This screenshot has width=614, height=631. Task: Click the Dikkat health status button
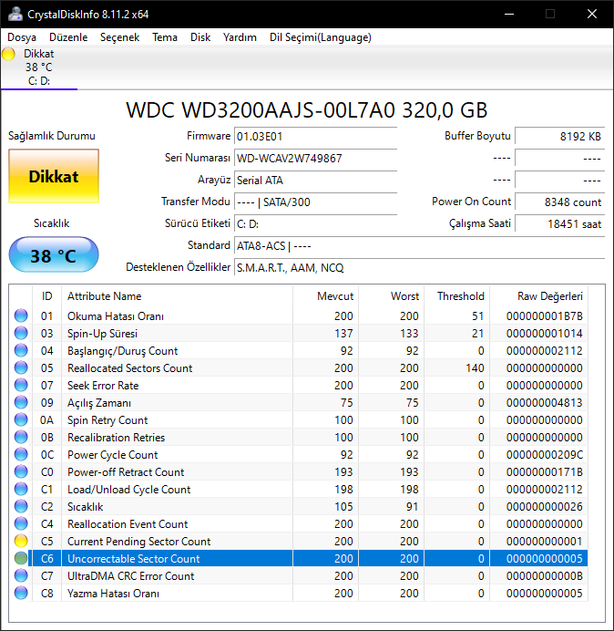[54, 176]
